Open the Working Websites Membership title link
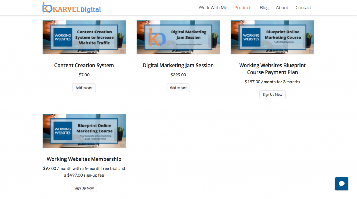 point(84,159)
